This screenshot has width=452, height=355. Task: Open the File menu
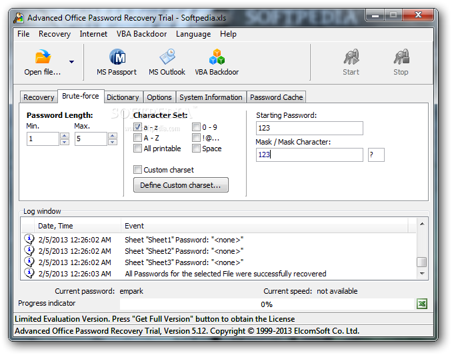23,34
